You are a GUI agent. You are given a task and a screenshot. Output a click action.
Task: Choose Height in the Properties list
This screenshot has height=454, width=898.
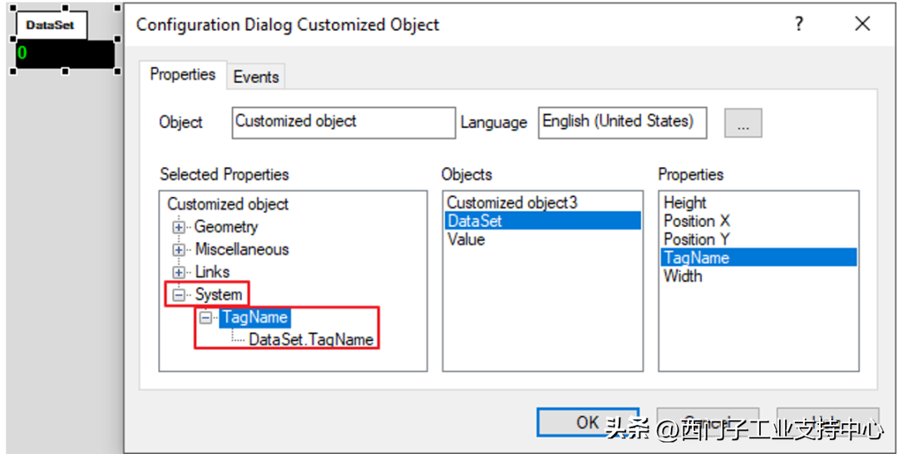[x=685, y=202]
